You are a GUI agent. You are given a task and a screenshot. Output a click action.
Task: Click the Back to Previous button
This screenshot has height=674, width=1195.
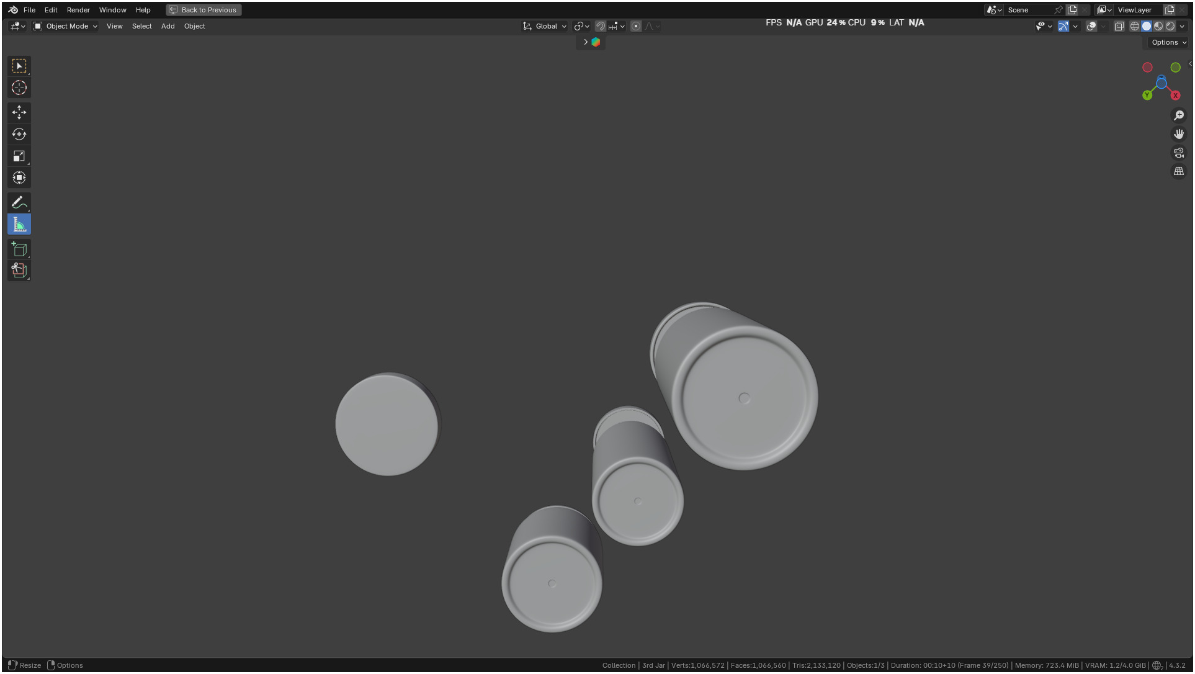coord(204,10)
